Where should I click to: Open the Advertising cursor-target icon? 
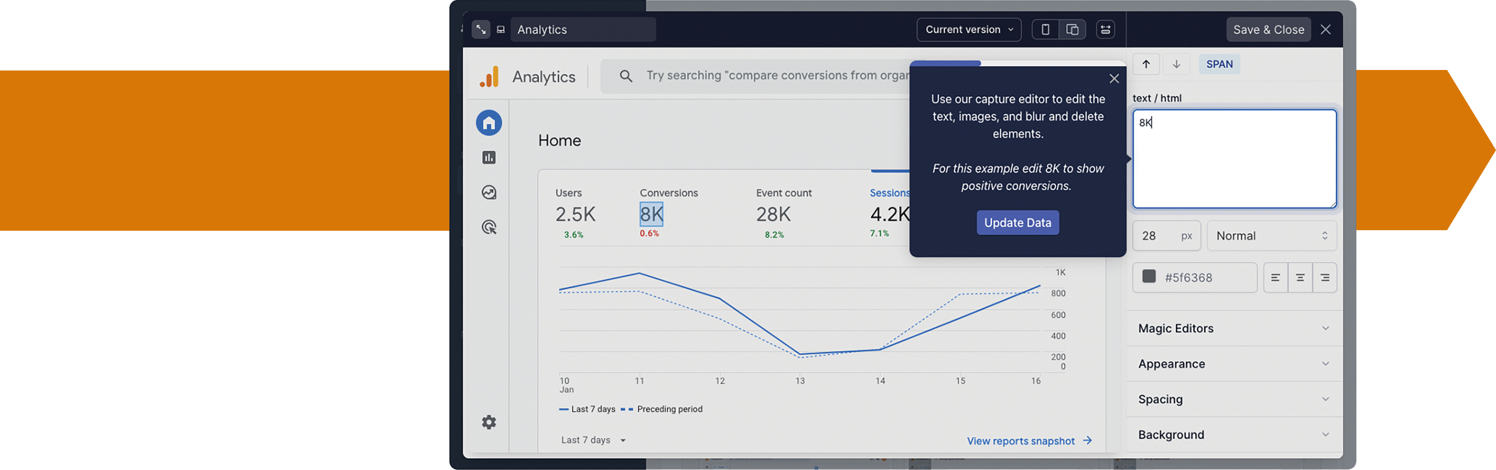[488, 228]
